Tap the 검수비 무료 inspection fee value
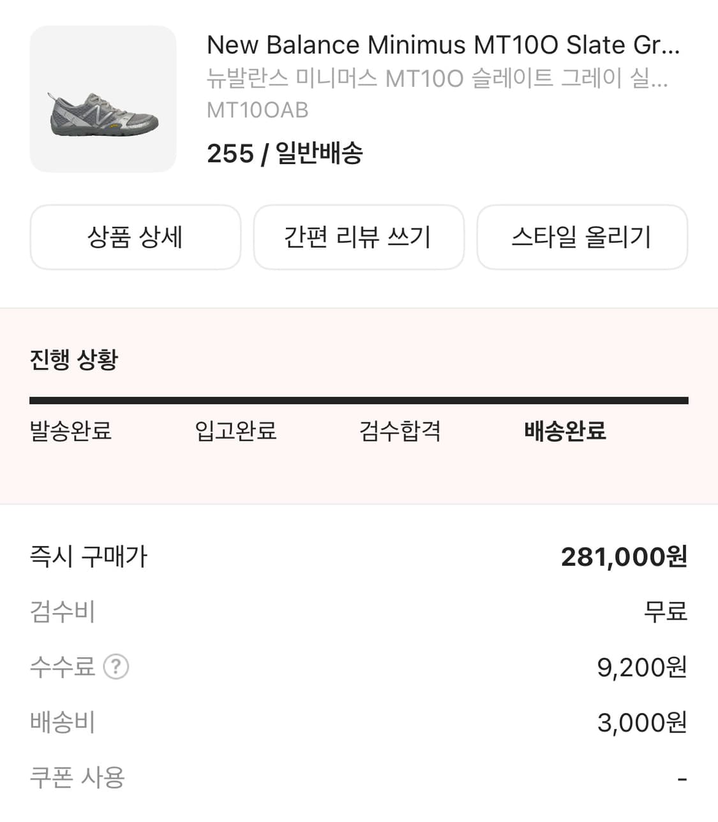Viewport: 718px width, 822px height. click(665, 612)
